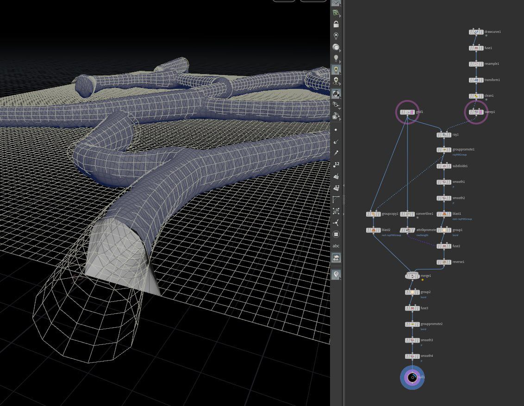Select the group2 node
524x406 pixels.
click(x=412, y=293)
